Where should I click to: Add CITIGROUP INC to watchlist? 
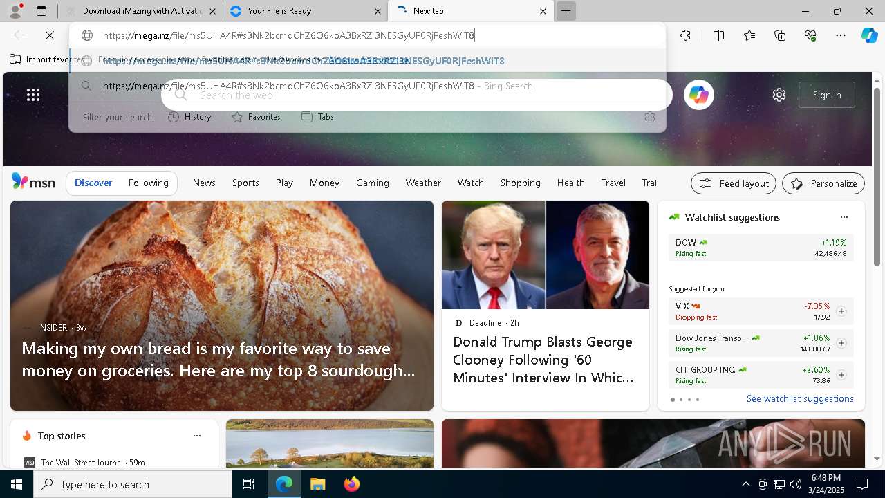tap(841, 375)
